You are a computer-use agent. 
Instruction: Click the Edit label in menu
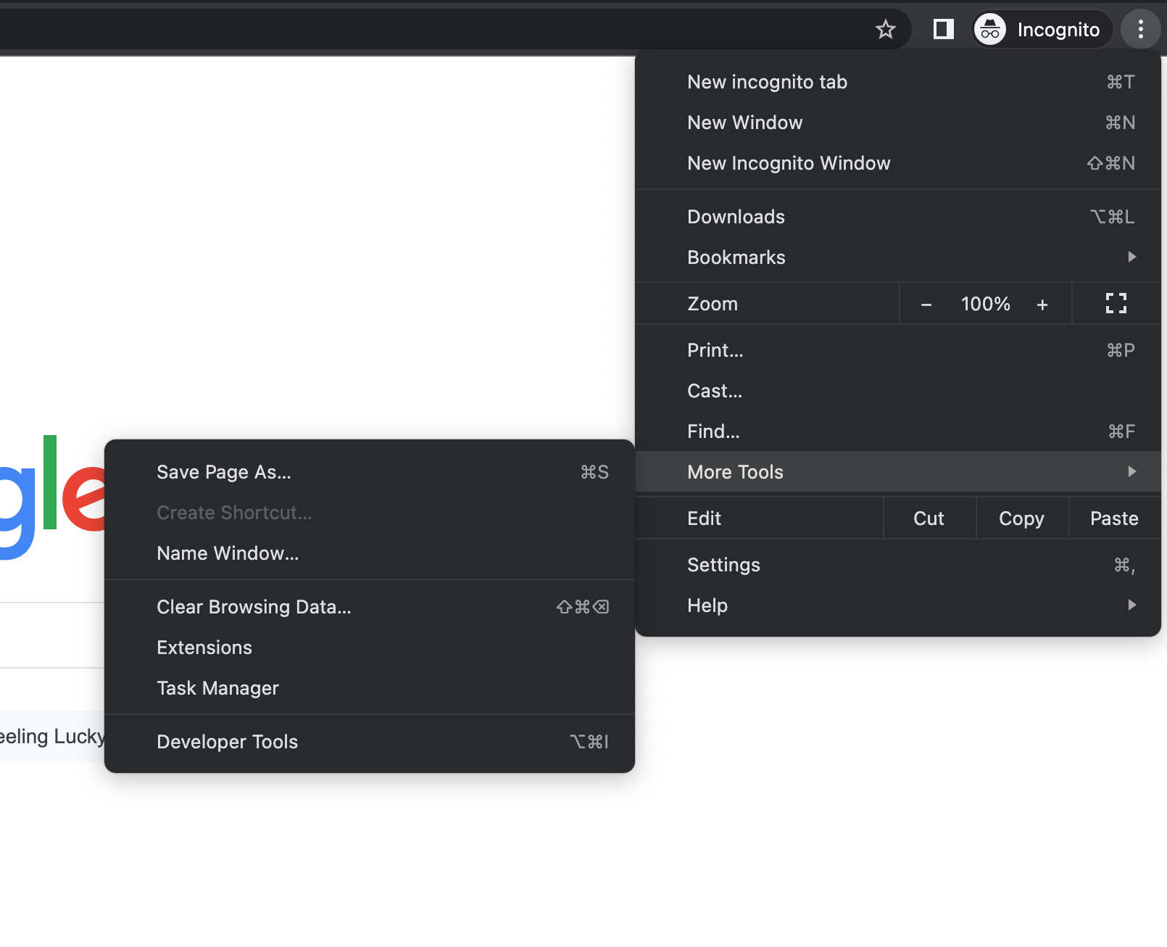704,518
